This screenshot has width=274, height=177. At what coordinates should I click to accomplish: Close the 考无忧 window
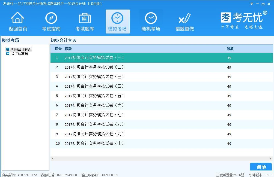tap(269, 4)
